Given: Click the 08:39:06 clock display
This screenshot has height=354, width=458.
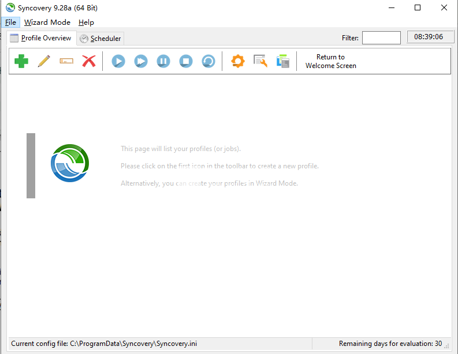Looking at the screenshot, I should 430,37.
